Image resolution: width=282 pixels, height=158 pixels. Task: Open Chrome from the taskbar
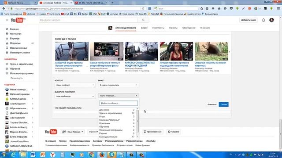pyautogui.click(x=91, y=154)
